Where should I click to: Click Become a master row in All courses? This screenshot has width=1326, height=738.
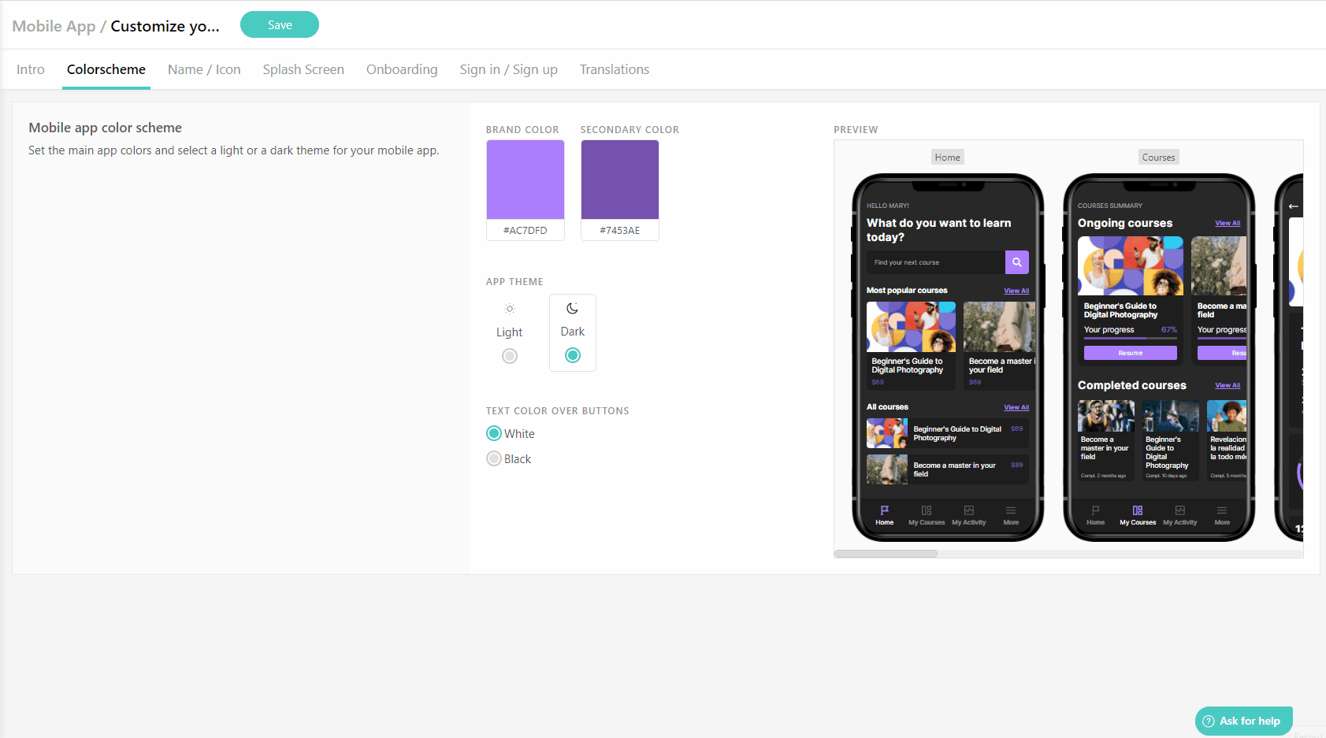pyautogui.click(x=947, y=469)
